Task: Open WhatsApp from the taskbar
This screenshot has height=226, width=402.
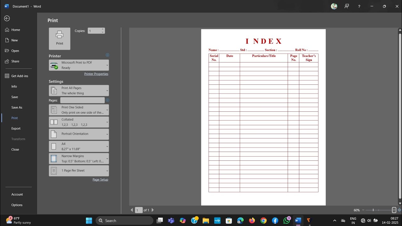Action: (287, 221)
